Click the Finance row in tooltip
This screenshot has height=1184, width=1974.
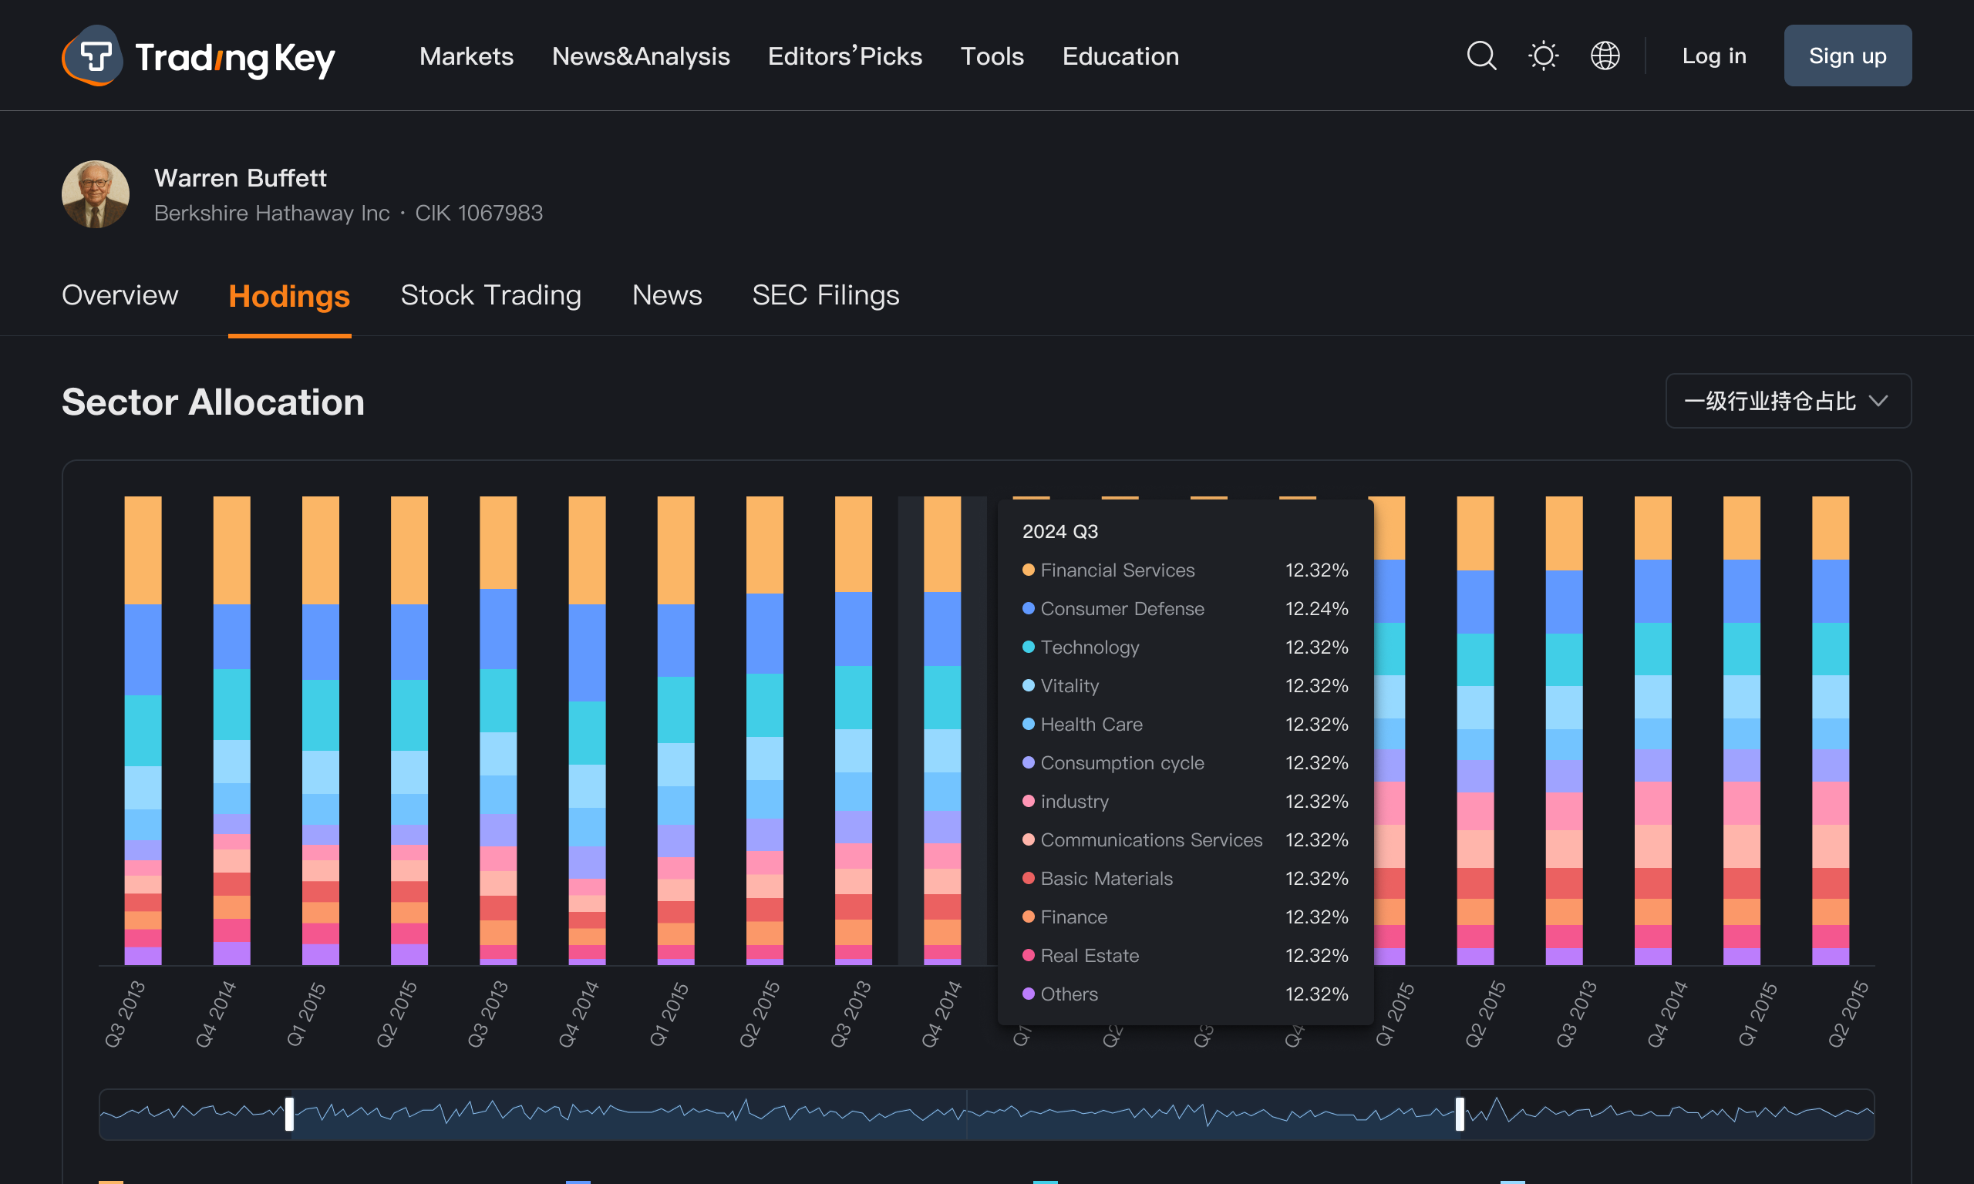[x=1185, y=917]
